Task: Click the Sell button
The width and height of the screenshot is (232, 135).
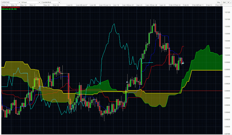Action: pos(224,2)
